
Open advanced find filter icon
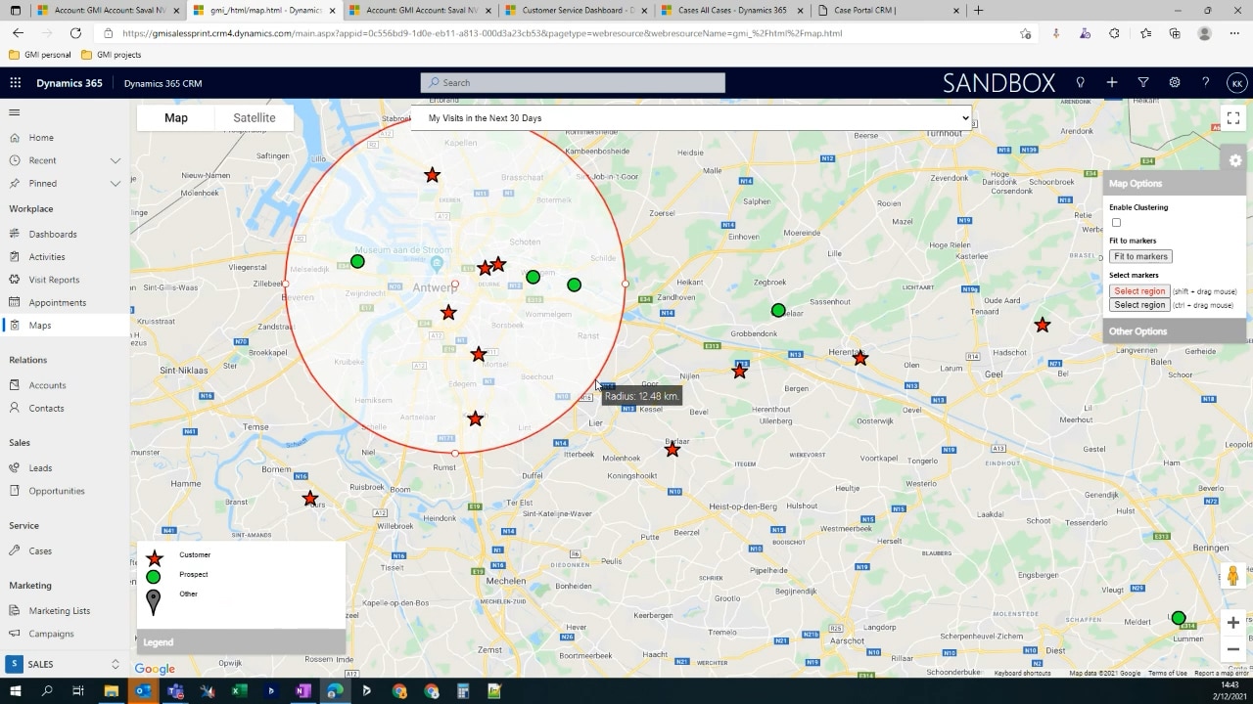pyautogui.click(x=1143, y=83)
